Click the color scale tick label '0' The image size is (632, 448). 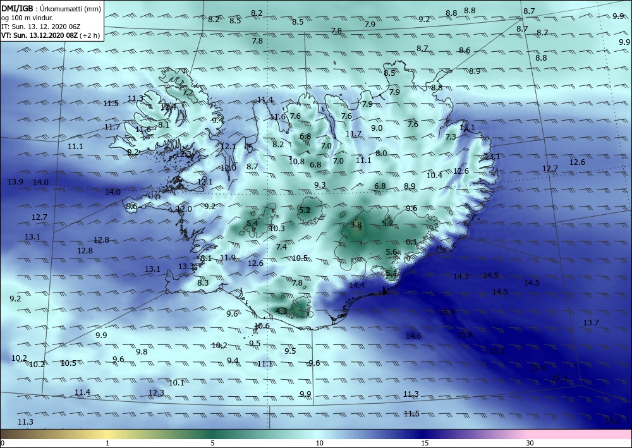tap(3, 443)
